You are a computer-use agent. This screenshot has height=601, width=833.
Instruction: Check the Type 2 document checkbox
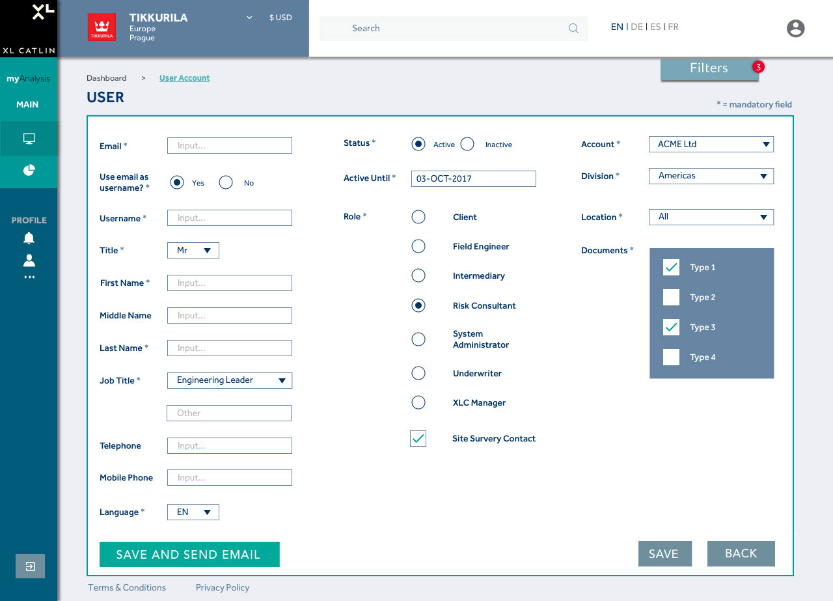[671, 298]
